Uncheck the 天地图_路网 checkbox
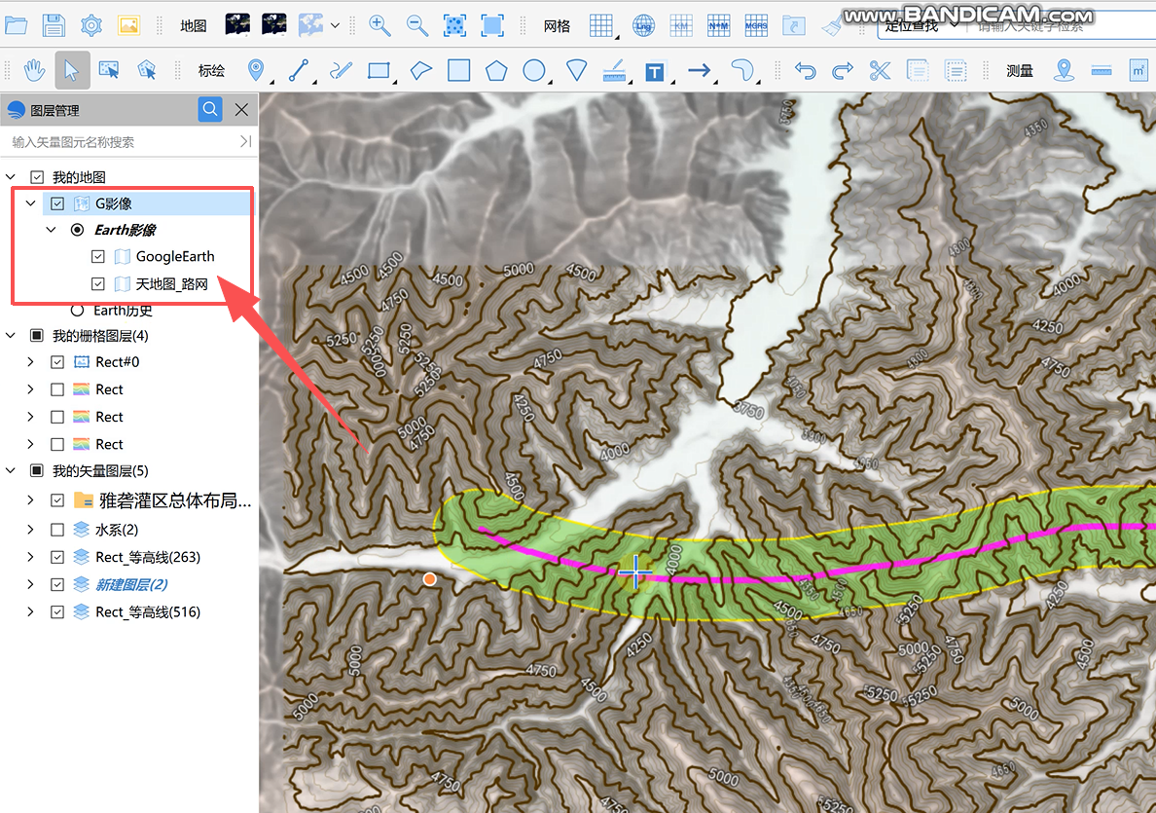The image size is (1156, 813). click(98, 283)
